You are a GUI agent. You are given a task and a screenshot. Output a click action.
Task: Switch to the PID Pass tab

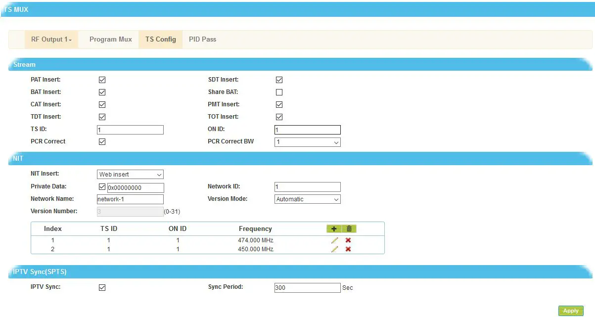(202, 39)
